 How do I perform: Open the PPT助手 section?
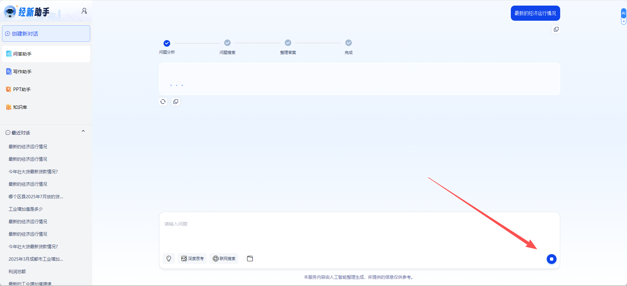[22, 89]
